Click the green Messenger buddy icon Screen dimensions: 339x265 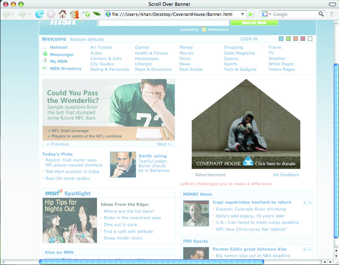point(45,54)
